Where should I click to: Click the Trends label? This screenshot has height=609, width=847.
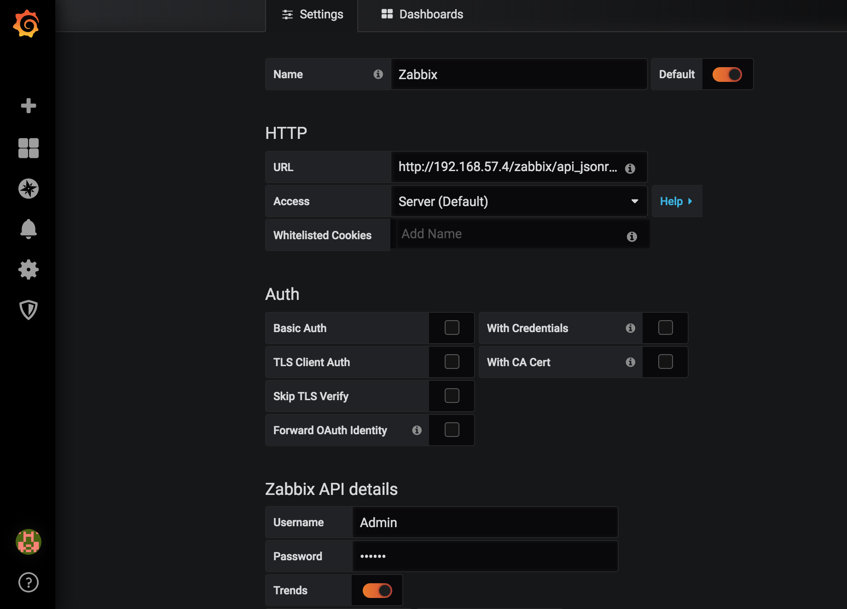290,591
